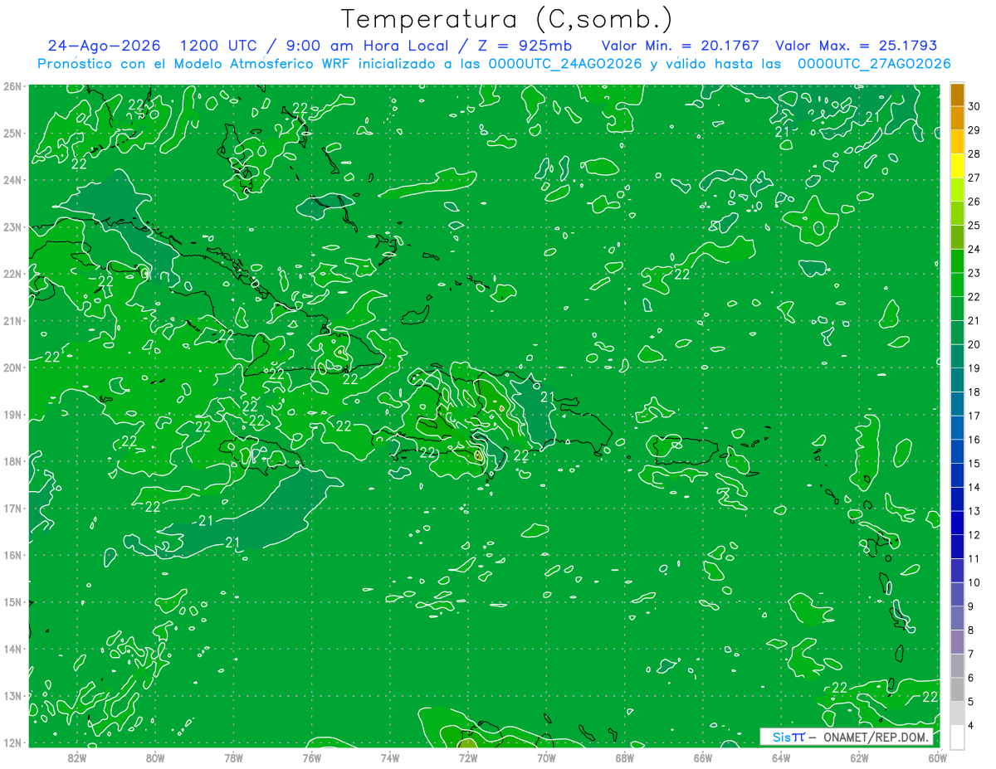
Task: Click the legend scale value "28"
Action: (974, 153)
